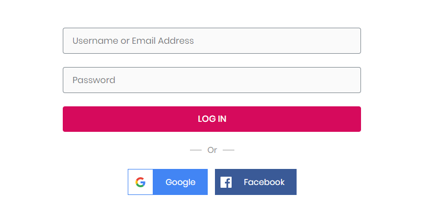Choose Facebook as the social login provider

tap(255, 182)
